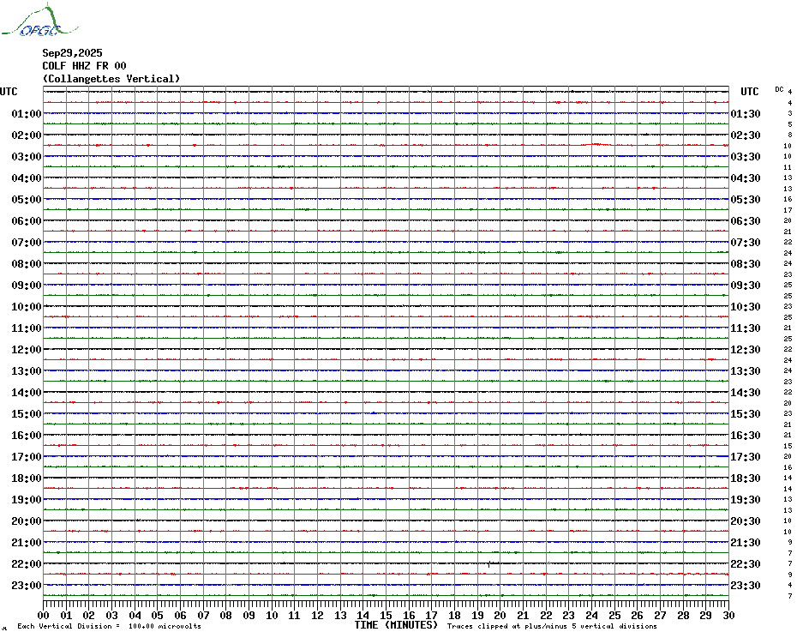Click the 15:30 half-hour label on right axis
797x638 pixels.
coord(745,414)
